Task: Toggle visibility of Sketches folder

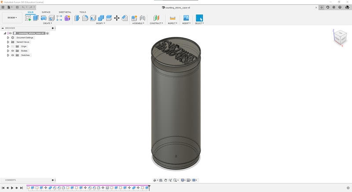Action: point(13,55)
